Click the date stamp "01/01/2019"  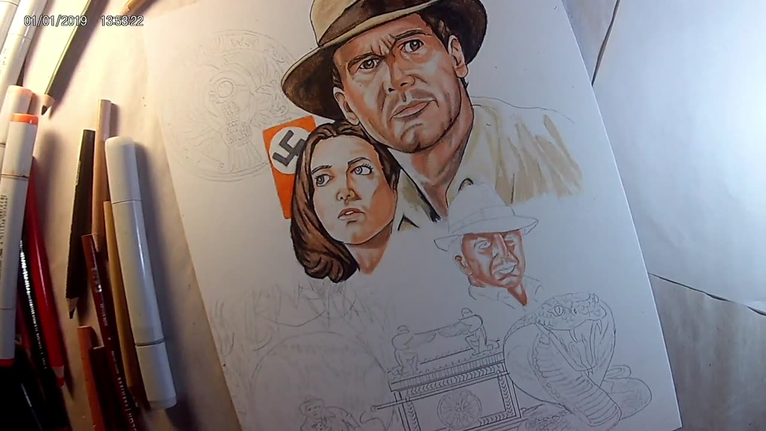[x=55, y=21]
